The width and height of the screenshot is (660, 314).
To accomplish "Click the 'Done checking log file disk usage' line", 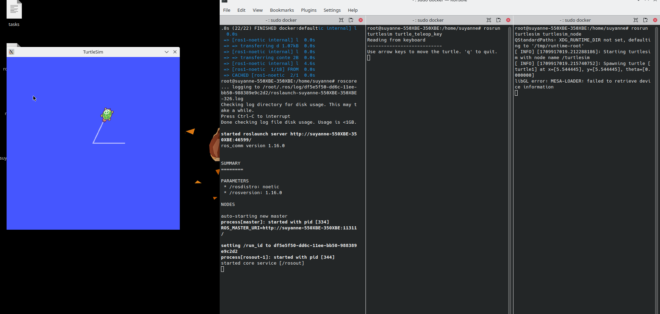I will [289, 122].
